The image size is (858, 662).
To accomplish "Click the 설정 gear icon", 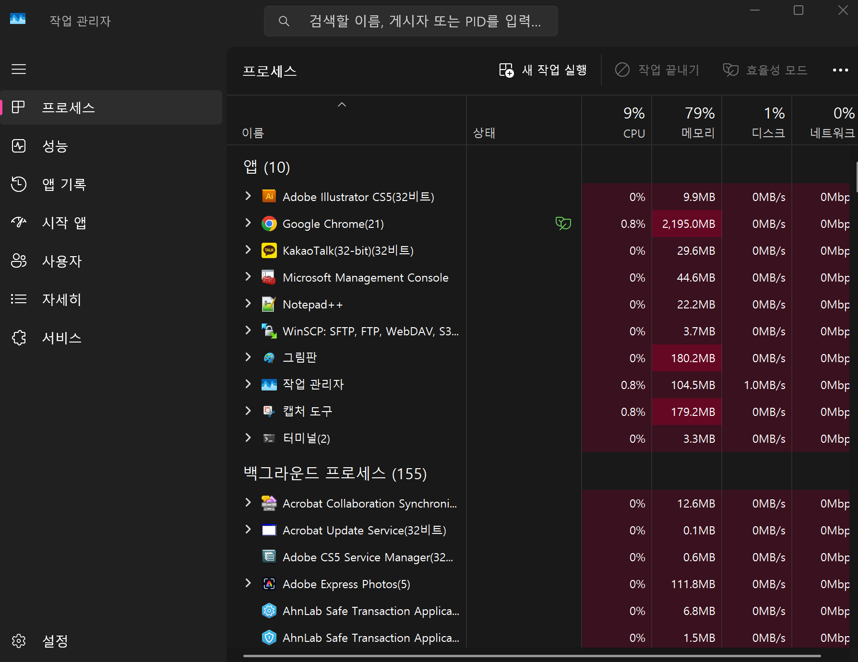I will (x=19, y=641).
